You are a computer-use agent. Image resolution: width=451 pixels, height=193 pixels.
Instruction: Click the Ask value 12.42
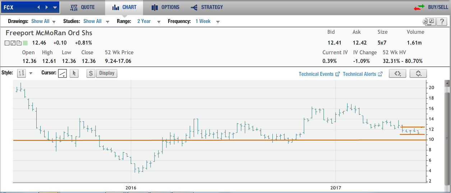click(359, 43)
